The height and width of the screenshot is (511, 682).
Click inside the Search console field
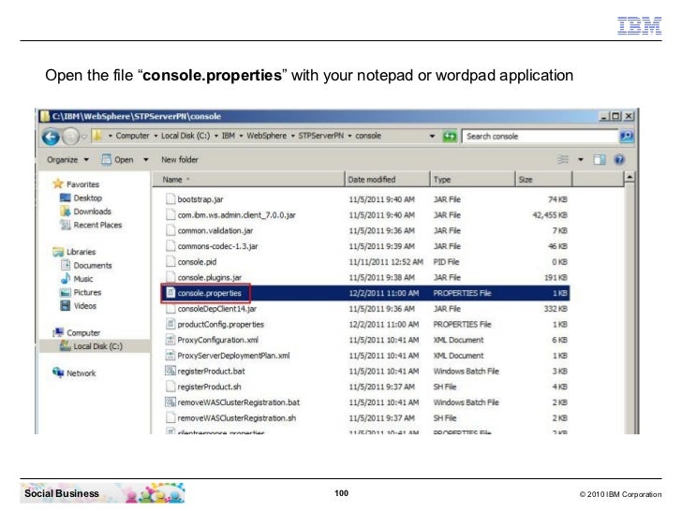coord(541,137)
